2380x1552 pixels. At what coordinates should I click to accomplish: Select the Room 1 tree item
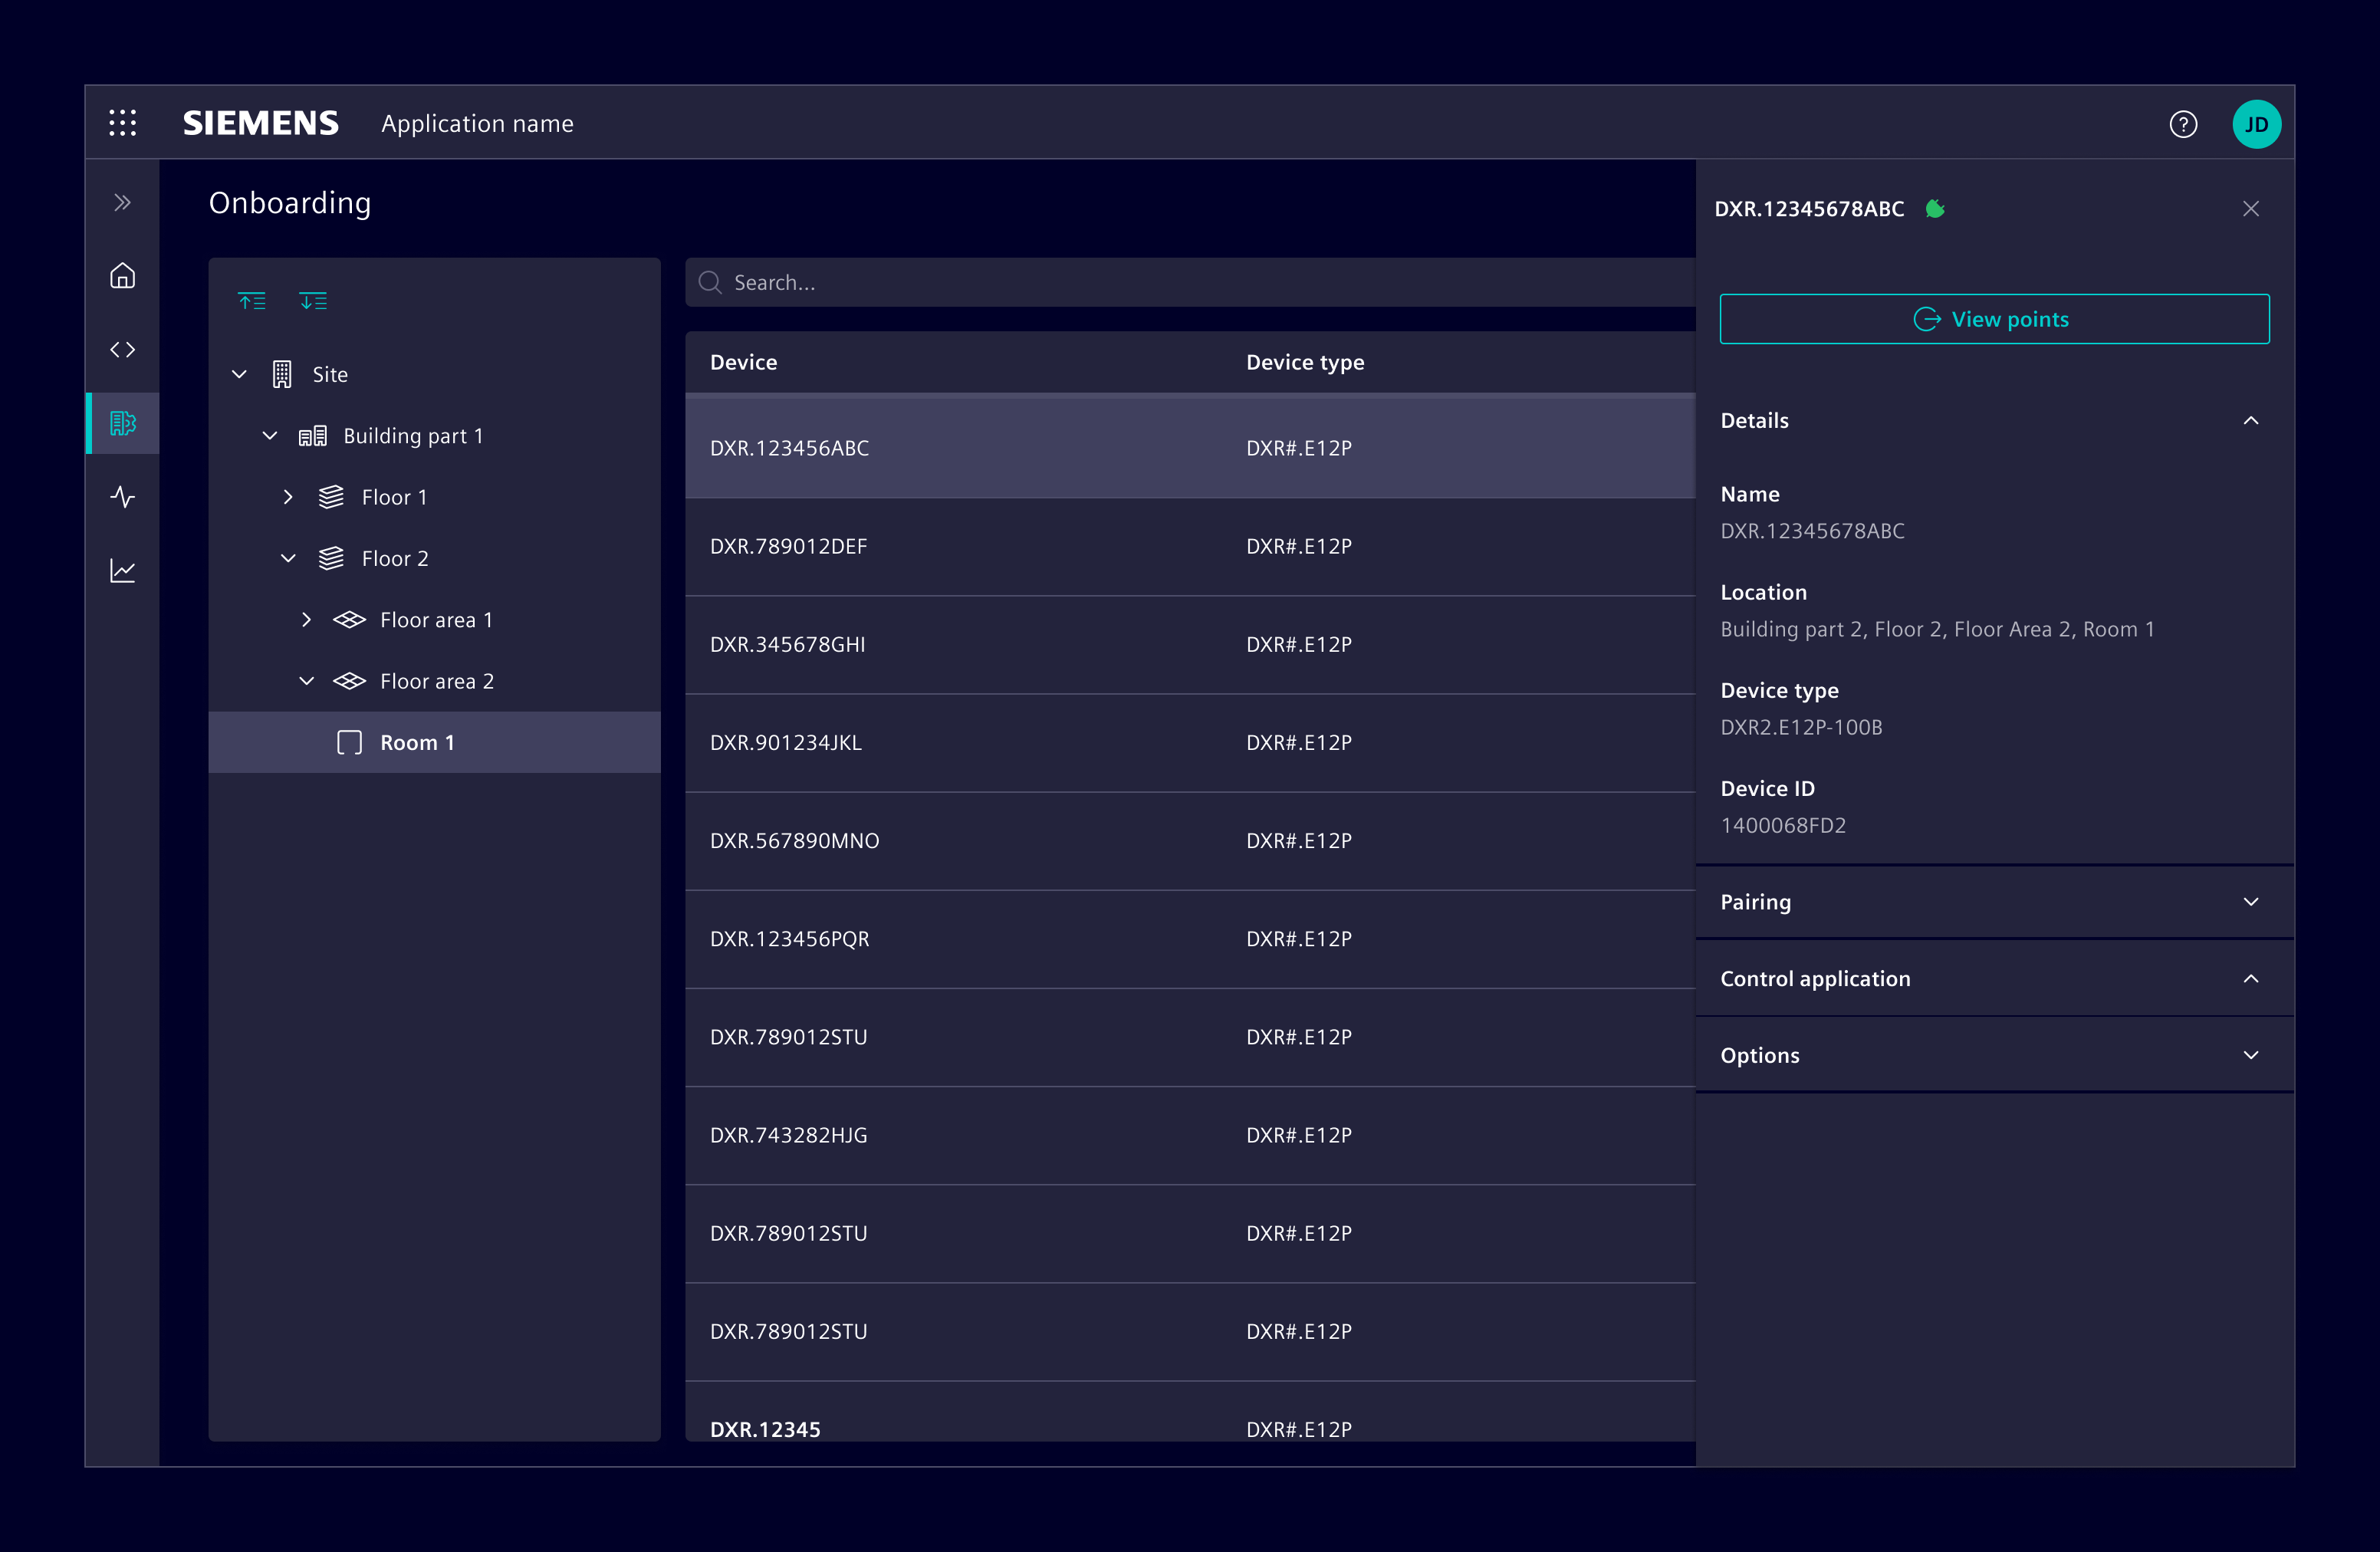417,743
